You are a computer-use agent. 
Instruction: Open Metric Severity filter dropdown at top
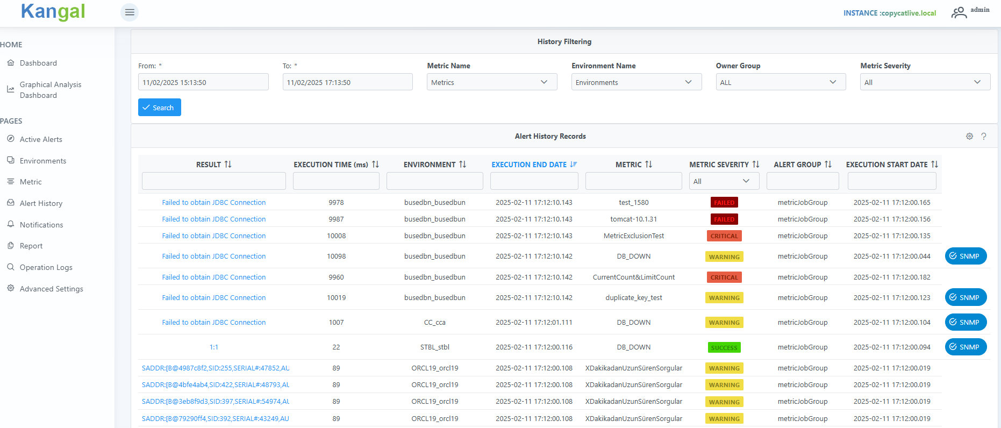click(x=925, y=82)
